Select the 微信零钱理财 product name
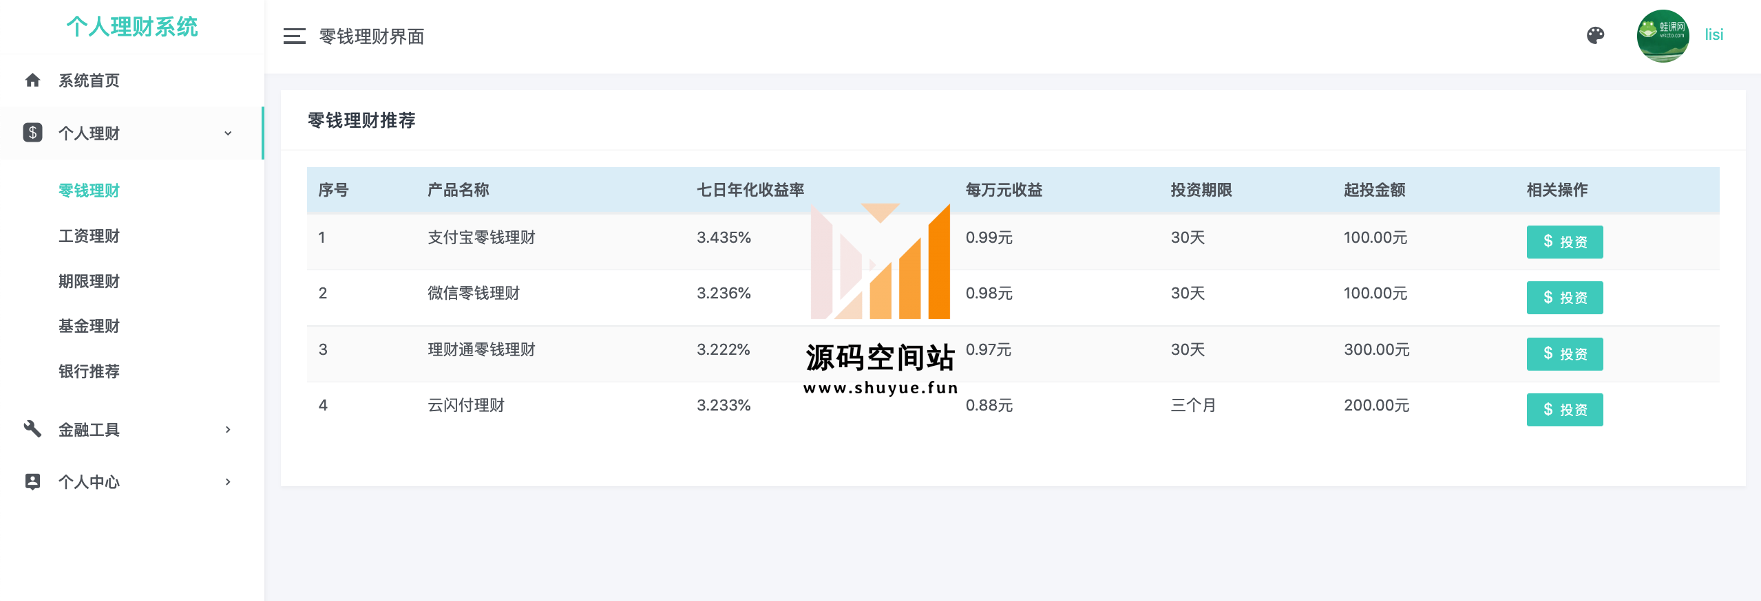Image resolution: width=1761 pixels, height=601 pixels. (474, 293)
